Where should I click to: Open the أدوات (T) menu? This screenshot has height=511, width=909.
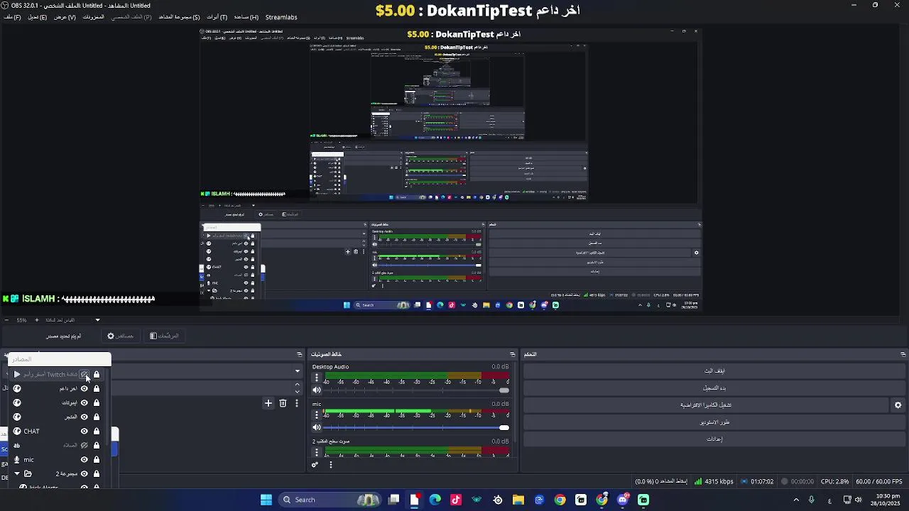217,17
